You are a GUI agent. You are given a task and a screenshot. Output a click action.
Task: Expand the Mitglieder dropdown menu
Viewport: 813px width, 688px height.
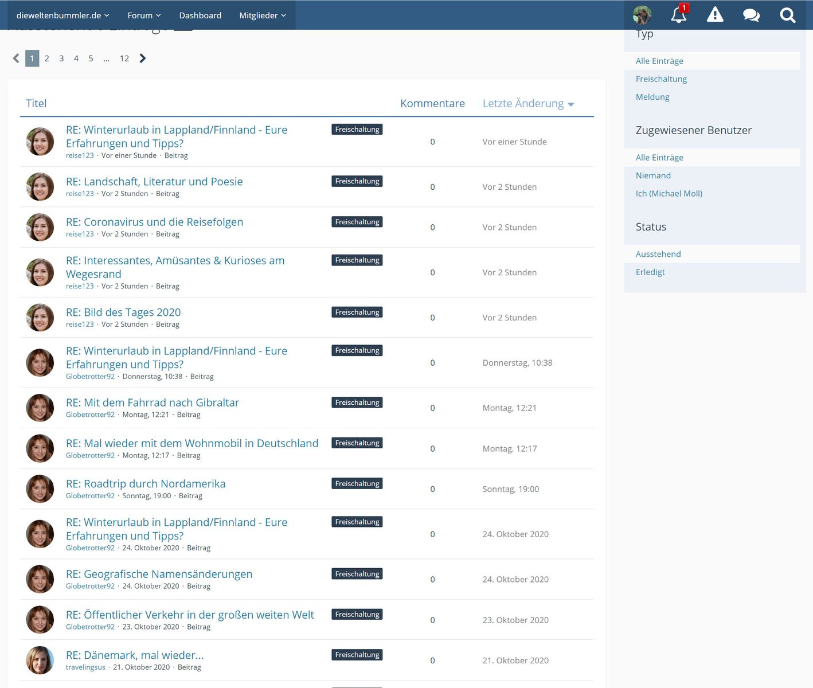[262, 15]
